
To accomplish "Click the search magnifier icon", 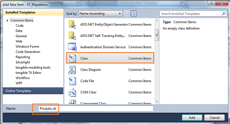I will 224,14.
